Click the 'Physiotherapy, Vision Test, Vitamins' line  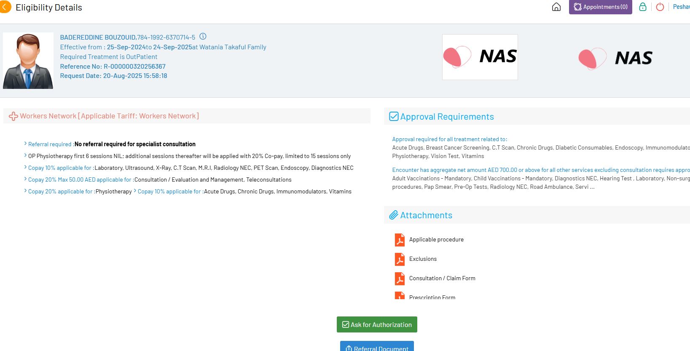pos(438,156)
